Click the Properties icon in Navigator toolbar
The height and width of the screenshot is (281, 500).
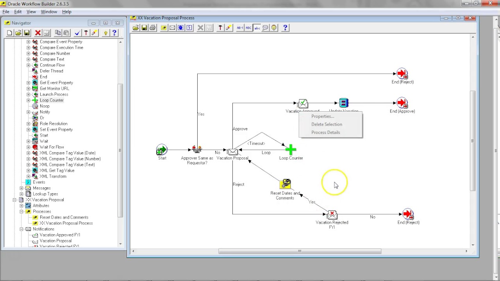46,33
